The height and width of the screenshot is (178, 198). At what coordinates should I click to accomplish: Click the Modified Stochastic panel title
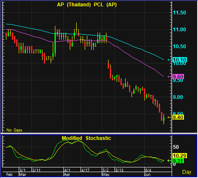[86, 138]
